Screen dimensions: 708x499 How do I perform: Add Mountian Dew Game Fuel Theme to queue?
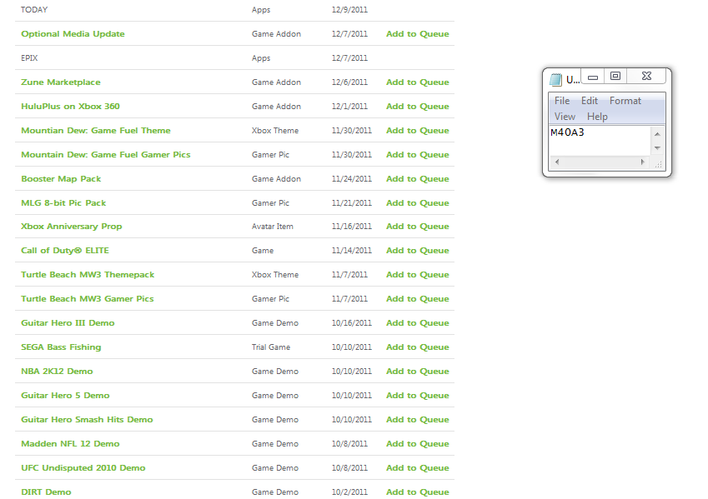pyautogui.click(x=418, y=131)
